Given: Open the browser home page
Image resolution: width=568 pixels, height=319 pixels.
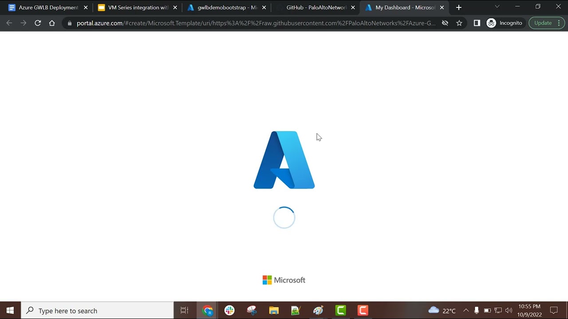Looking at the screenshot, I should [x=52, y=23].
